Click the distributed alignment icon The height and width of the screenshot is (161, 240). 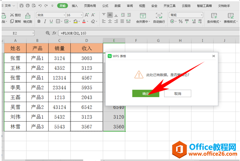(x=128, y=21)
